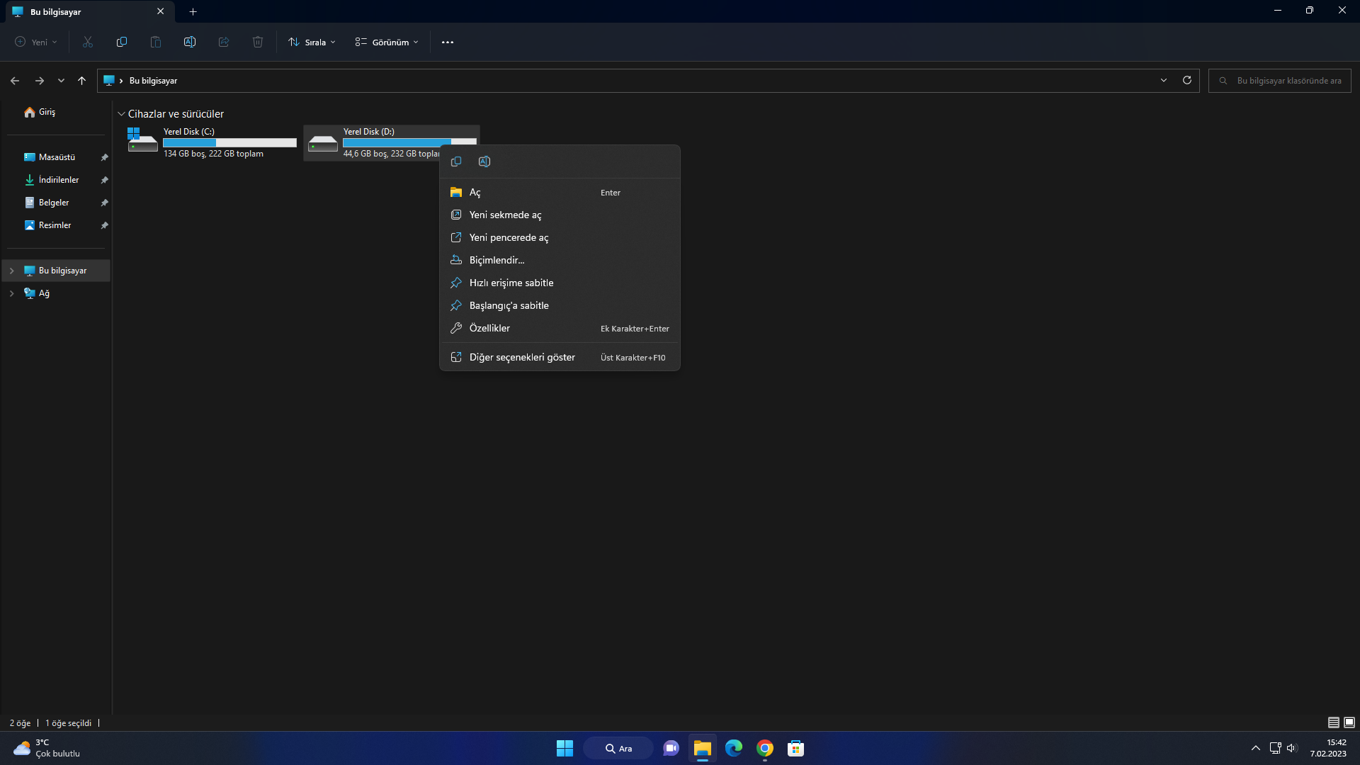This screenshot has width=1360, height=765.
Task: Open the Görünüm view dropdown
Action: pos(387,42)
